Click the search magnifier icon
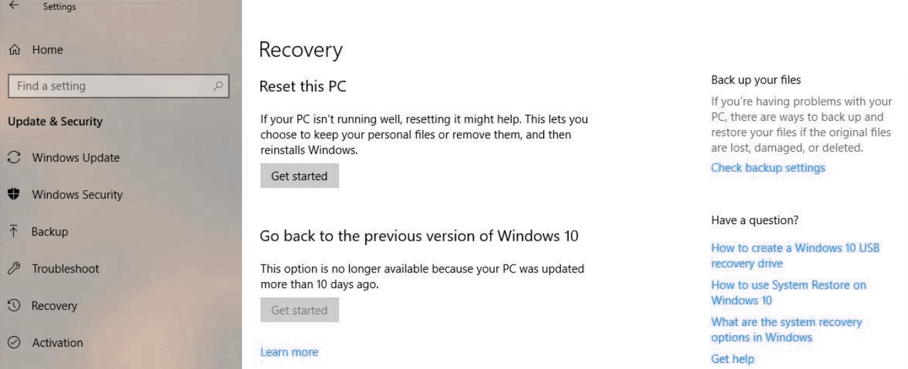Image resolution: width=908 pixels, height=369 pixels. (x=216, y=86)
